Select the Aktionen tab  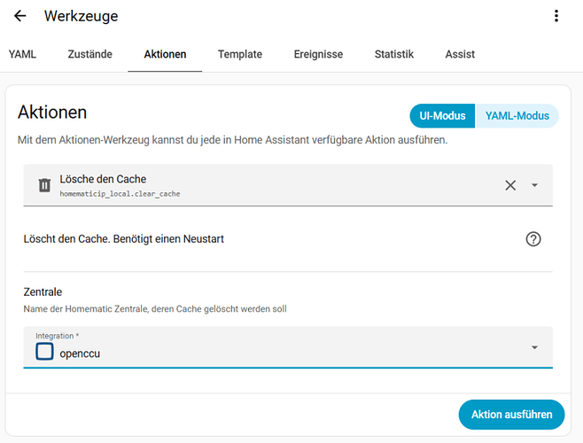coord(165,54)
